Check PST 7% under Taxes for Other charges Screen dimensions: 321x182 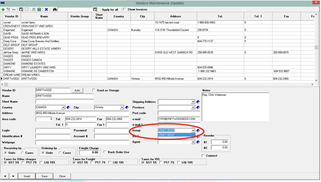23,163
